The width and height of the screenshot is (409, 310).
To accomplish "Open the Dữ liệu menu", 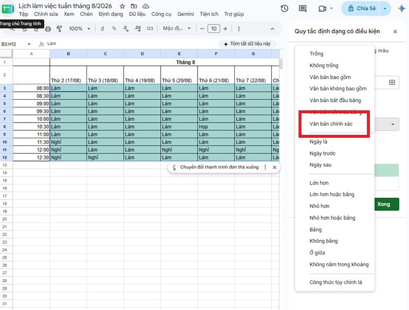I will tap(137, 14).
